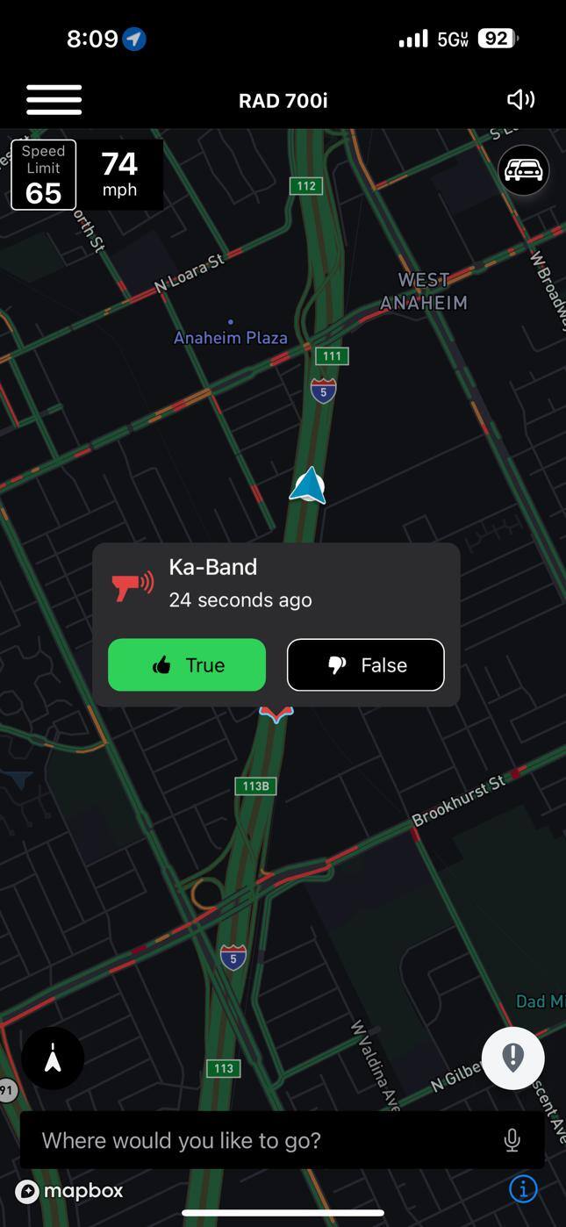Screen dimensions: 566x1227
Task: Select the blue vehicle position arrow
Action: tap(308, 486)
